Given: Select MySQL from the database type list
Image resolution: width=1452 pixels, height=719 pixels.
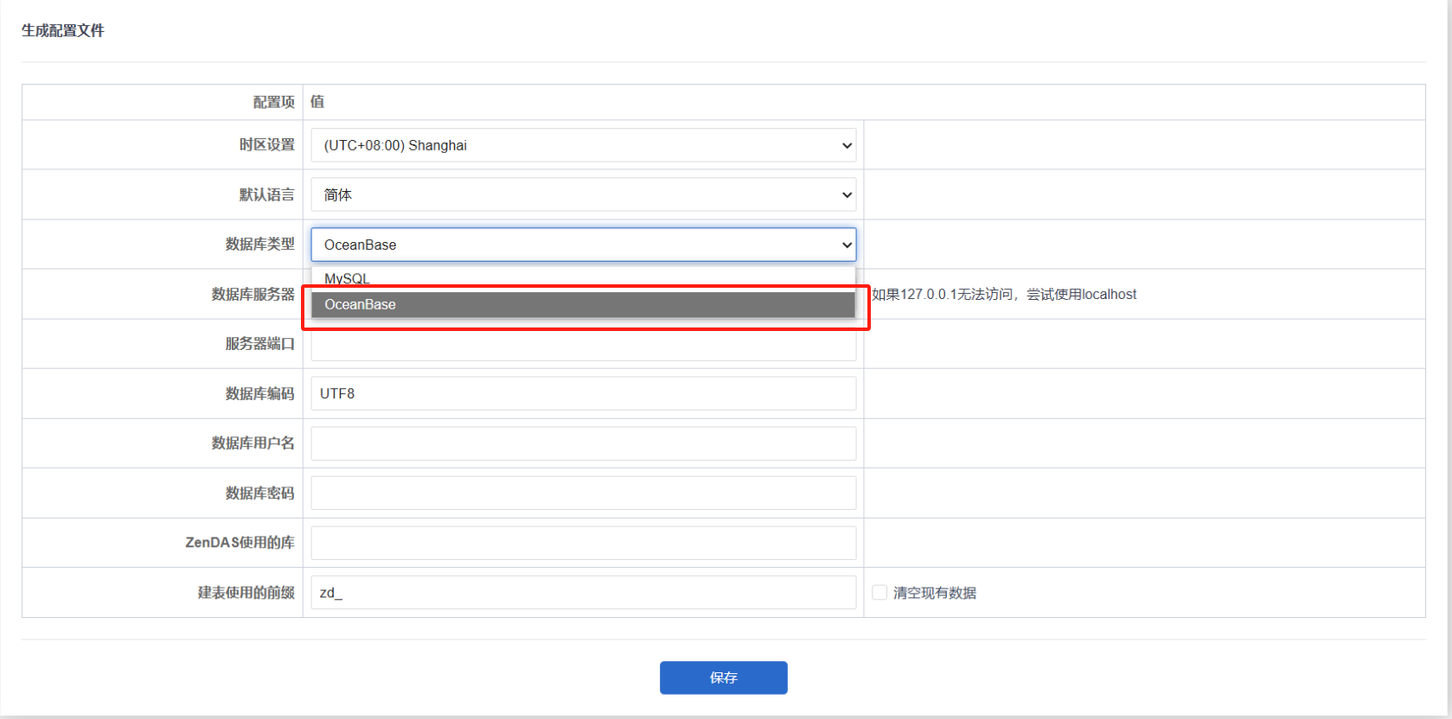Looking at the screenshot, I should coord(348,278).
